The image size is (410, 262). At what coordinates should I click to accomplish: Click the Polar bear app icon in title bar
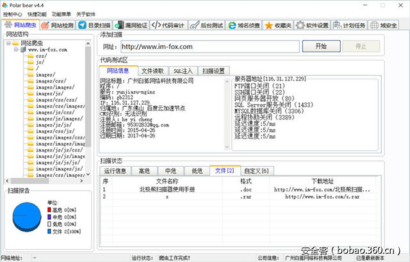tap(4, 5)
